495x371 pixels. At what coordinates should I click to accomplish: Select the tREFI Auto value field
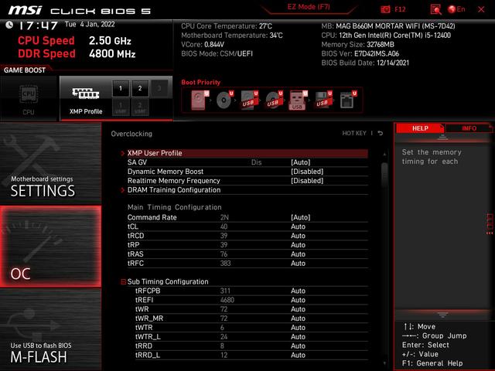click(298, 300)
